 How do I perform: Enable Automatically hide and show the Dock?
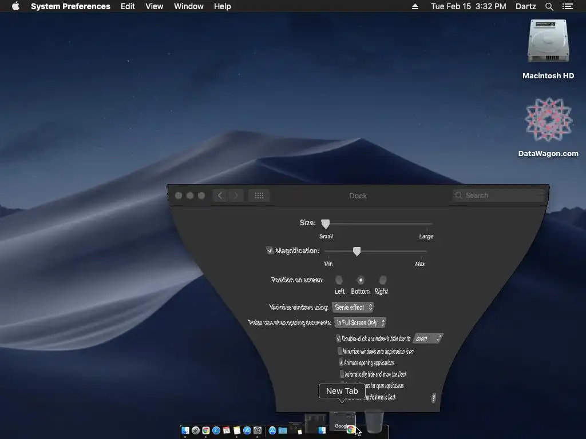point(342,374)
